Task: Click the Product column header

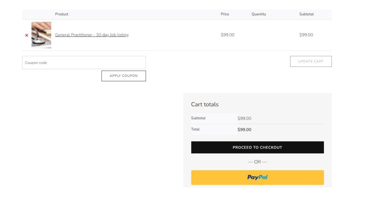Action: (62, 14)
